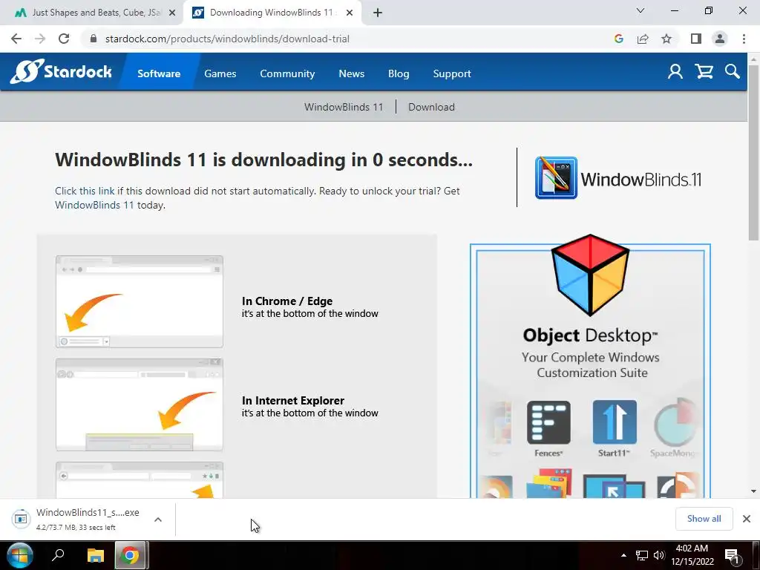
Task: Click the Google icon in address bar
Action: (618, 39)
